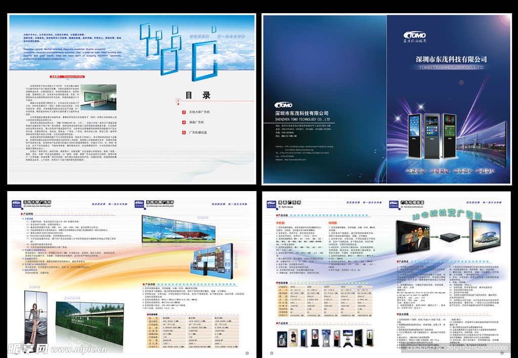Click the red number 4 contents marker
The height and width of the screenshot is (358, 518).
tap(184, 122)
